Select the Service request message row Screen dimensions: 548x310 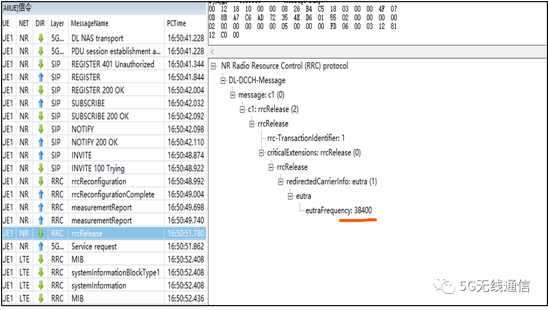click(104, 247)
